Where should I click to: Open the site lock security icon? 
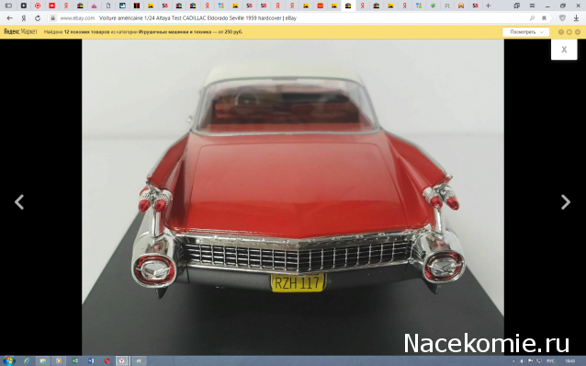tap(53, 18)
